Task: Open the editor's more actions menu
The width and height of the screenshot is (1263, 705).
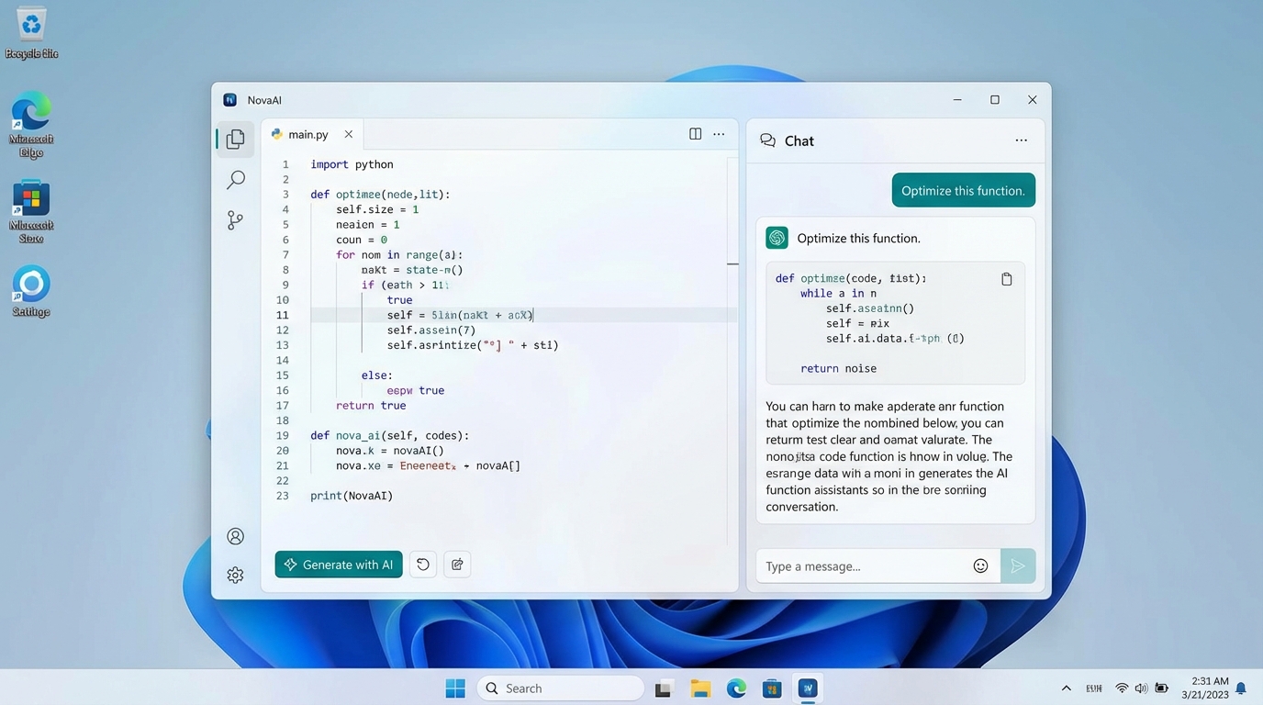Action: coord(719,133)
